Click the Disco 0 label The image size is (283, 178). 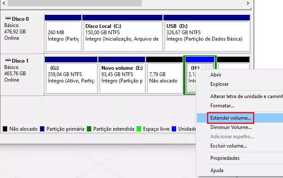[20, 19]
